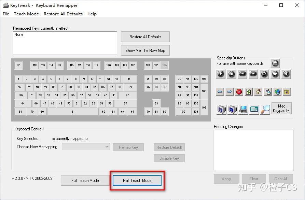Click the browser Refresh page button
Viewport: 305px width, 200px height.
pos(249,92)
